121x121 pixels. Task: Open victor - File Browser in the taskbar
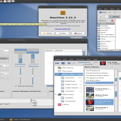(x=22, y=119)
